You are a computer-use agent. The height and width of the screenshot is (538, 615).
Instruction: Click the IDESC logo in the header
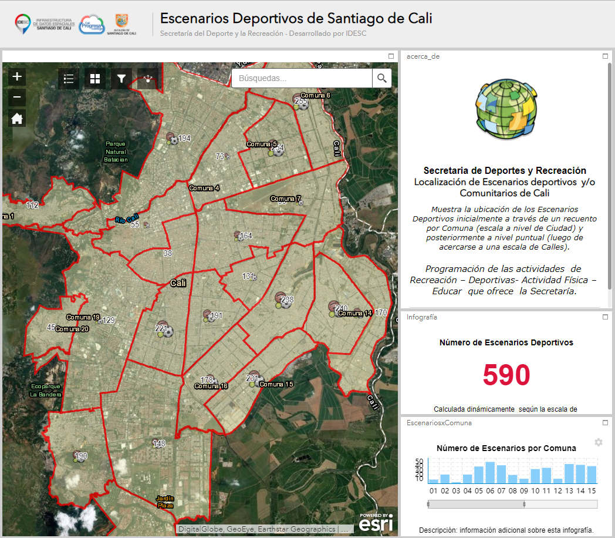(22, 25)
